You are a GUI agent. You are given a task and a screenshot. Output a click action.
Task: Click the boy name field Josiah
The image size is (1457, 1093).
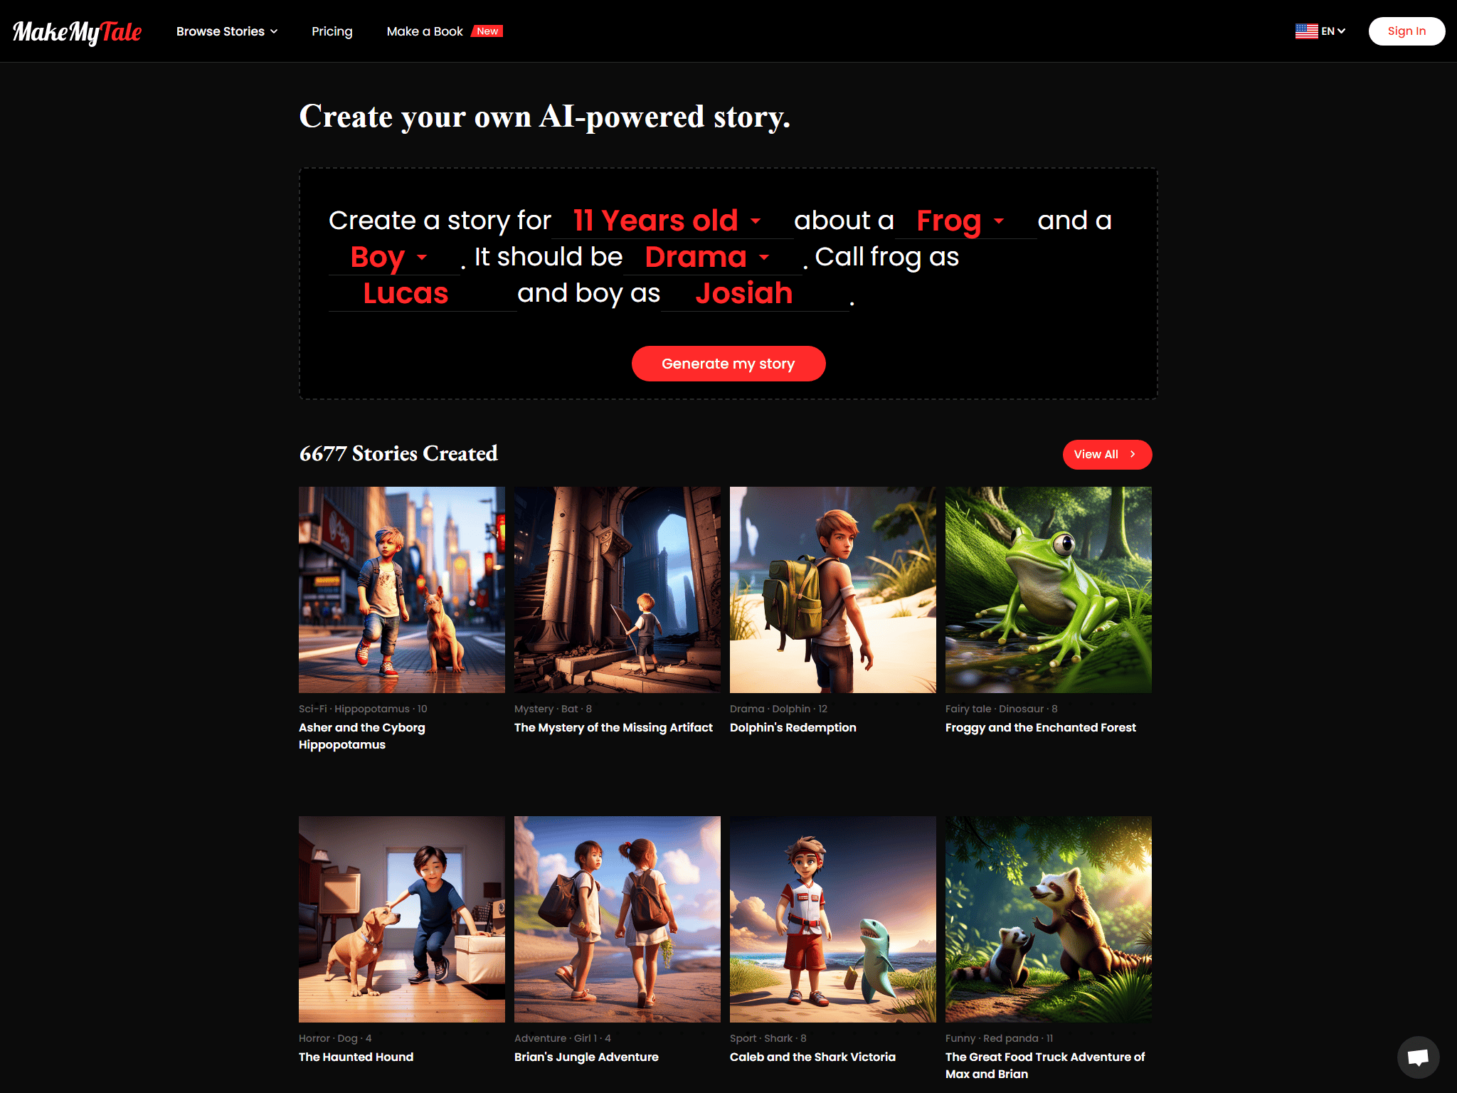pos(755,293)
